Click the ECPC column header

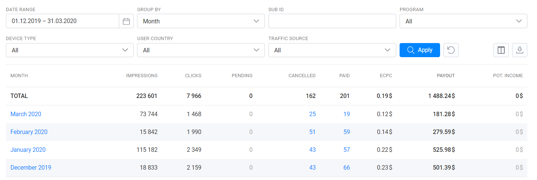(x=385, y=76)
